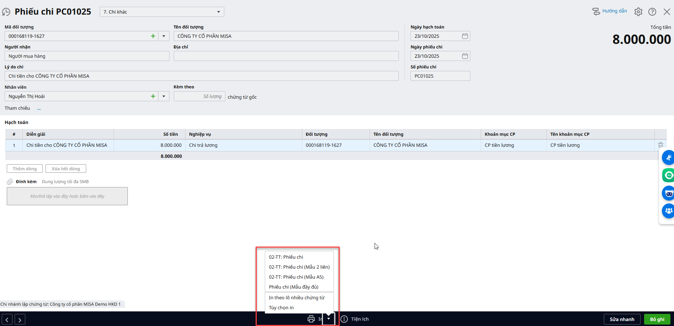
Task: Delete row 1 using trash icon
Action: click(x=660, y=145)
